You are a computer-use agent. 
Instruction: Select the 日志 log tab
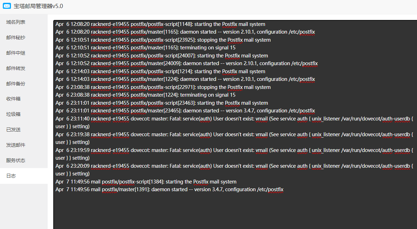[x=24, y=176]
